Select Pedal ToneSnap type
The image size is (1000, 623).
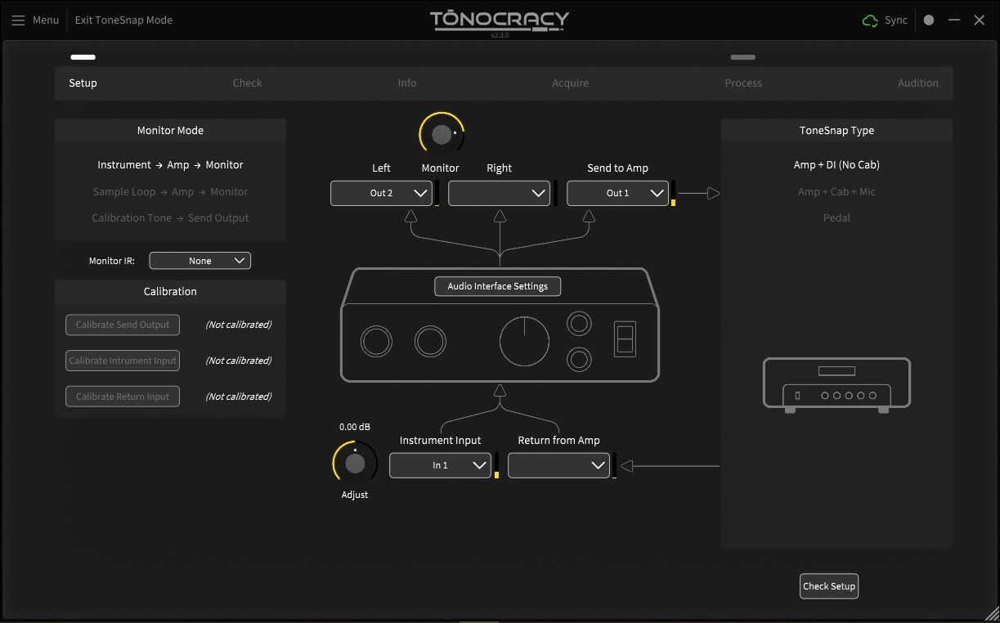(x=836, y=217)
